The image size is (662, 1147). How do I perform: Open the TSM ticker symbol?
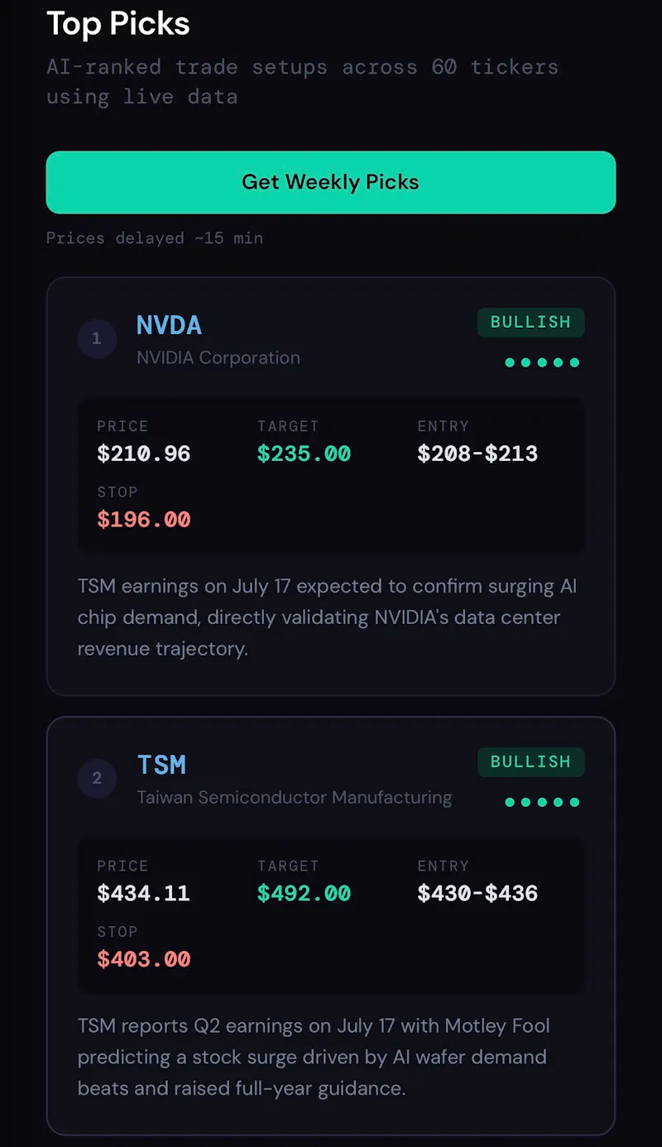(x=161, y=765)
